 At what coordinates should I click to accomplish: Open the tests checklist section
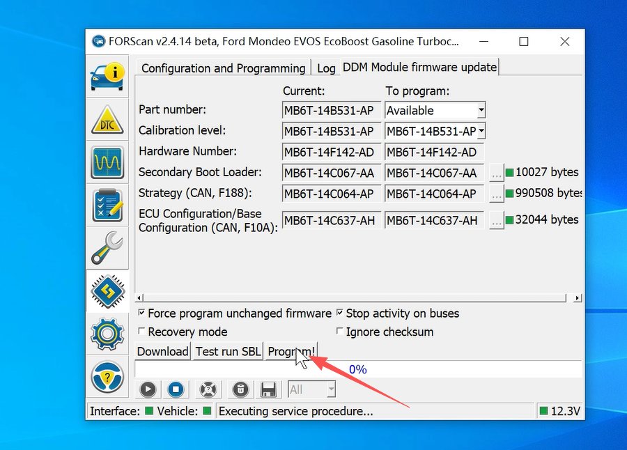(107, 205)
